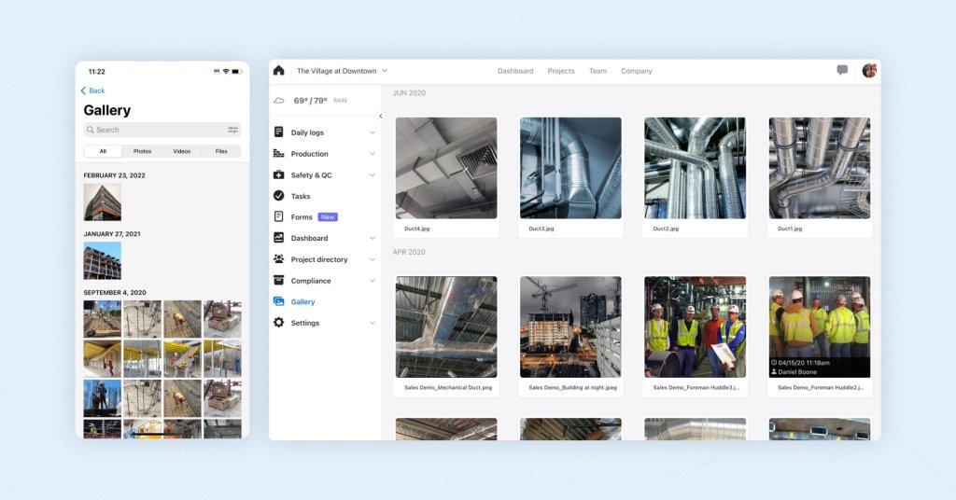Click the Project directory people icon

(278, 259)
